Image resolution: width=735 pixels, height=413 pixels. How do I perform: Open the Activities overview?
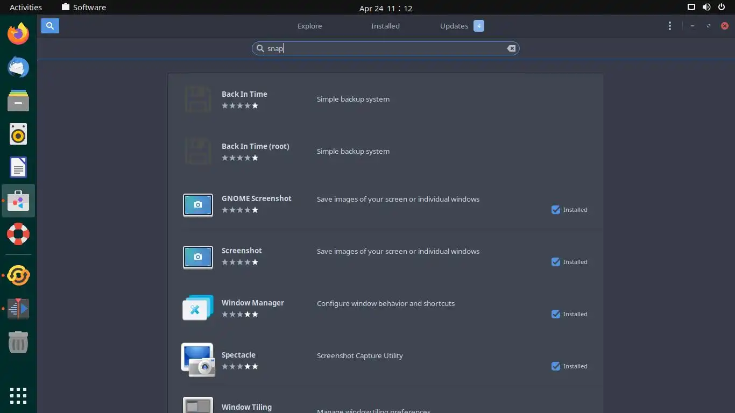tap(26, 8)
